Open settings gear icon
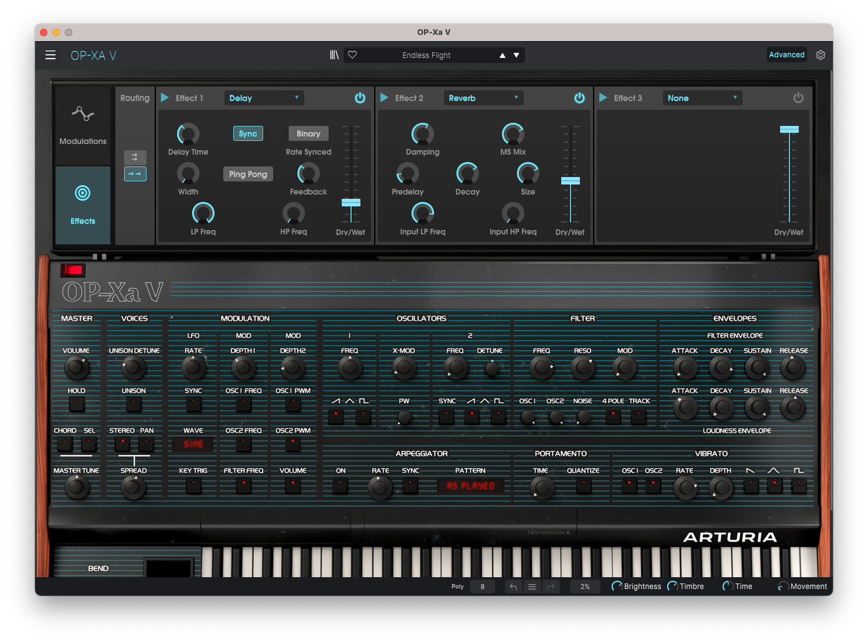The height and width of the screenshot is (642, 868). pyautogui.click(x=821, y=55)
